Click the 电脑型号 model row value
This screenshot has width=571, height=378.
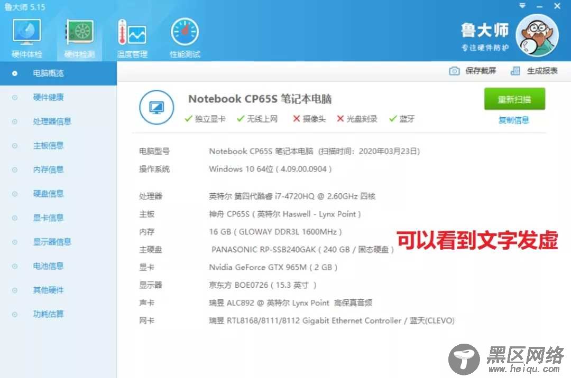pyautogui.click(x=314, y=151)
